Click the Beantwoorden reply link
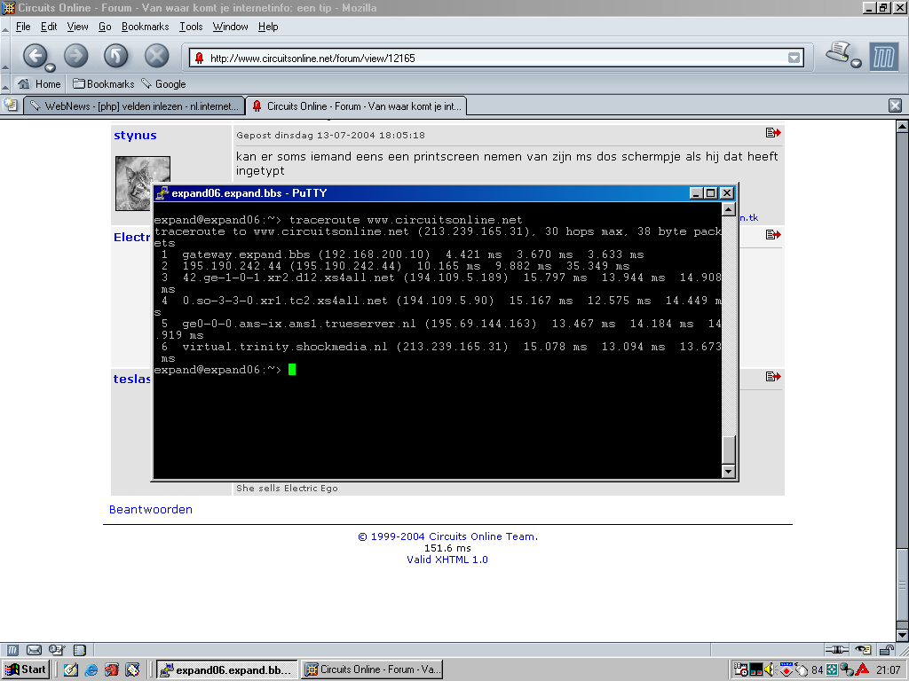 click(x=150, y=510)
